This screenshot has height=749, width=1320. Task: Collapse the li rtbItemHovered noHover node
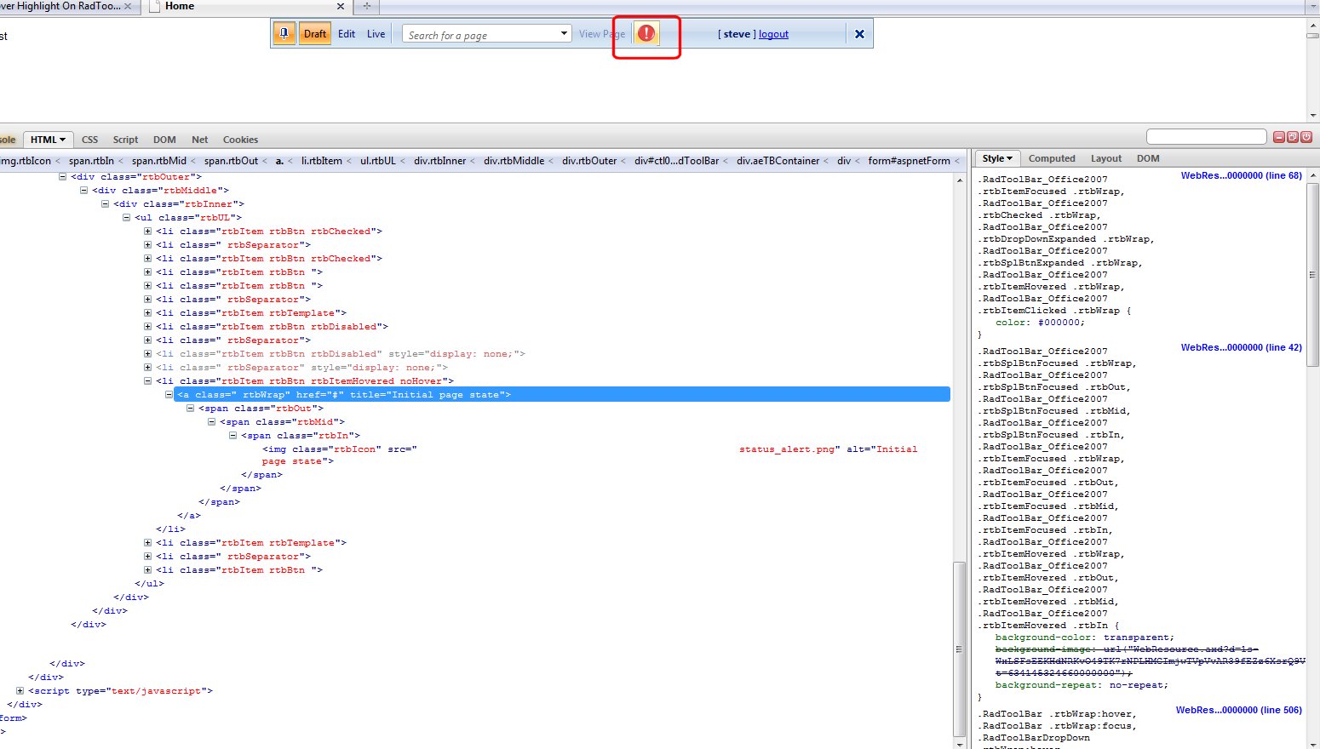[x=147, y=381]
